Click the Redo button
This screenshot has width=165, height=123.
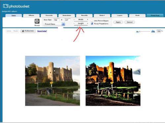(x=16, y=31)
